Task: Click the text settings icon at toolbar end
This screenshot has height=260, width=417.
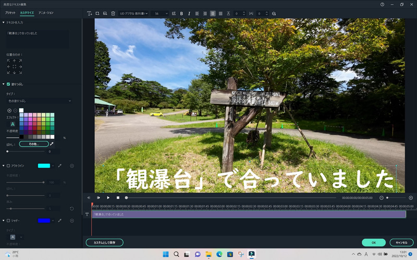Action: coord(274,14)
